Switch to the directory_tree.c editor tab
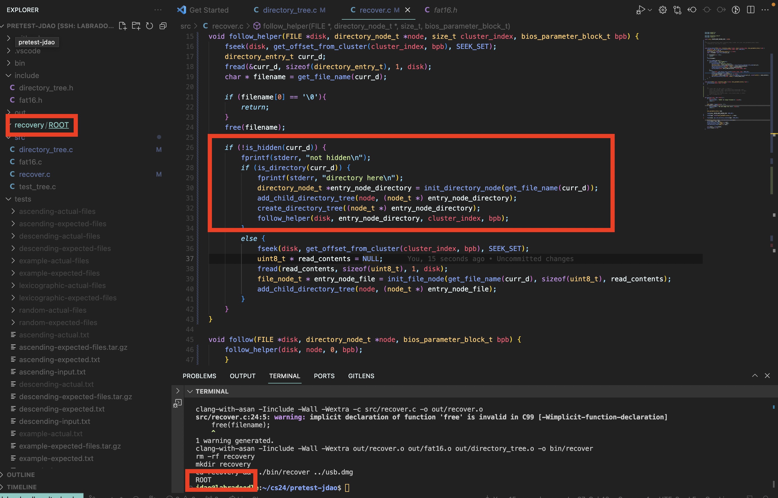778x498 pixels. (x=290, y=10)
